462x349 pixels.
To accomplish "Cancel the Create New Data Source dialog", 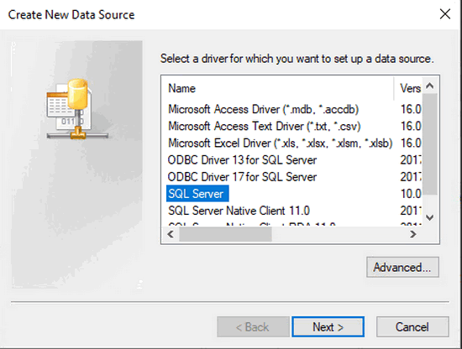I will (412, 327).
